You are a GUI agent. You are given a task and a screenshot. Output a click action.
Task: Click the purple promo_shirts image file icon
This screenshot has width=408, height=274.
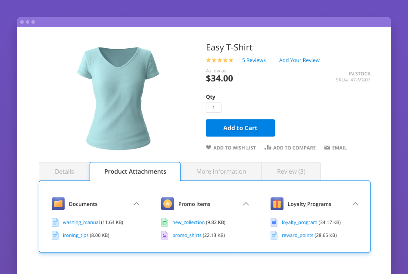tap(164, 235)
